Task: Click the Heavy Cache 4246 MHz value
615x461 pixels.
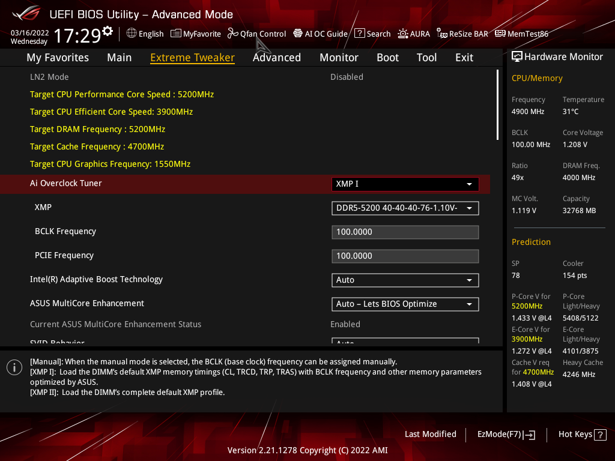Action: pyautogui.click(x=579, y=375)
